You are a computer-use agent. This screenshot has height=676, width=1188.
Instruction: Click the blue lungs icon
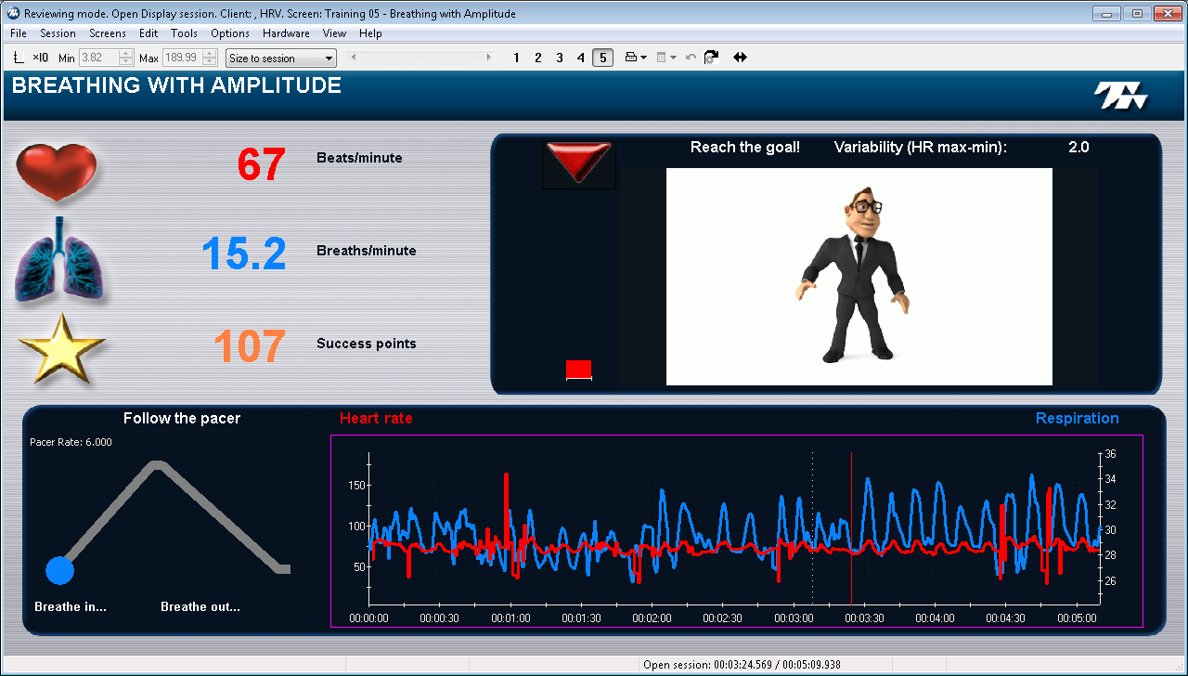click(60, 260)
